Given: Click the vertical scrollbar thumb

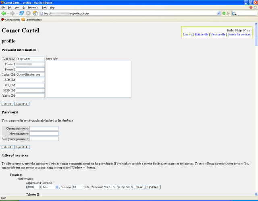Looking at the screenshot, I should coord(256,36).
